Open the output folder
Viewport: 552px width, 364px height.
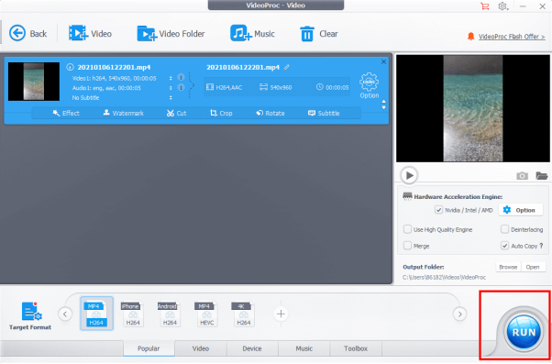pyautogui.click(x=533, y=267)
